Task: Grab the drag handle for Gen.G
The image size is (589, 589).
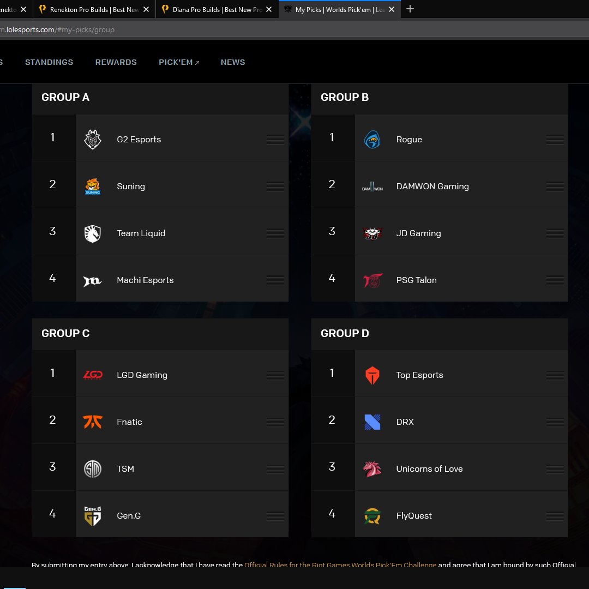Action: click(275, 516)
